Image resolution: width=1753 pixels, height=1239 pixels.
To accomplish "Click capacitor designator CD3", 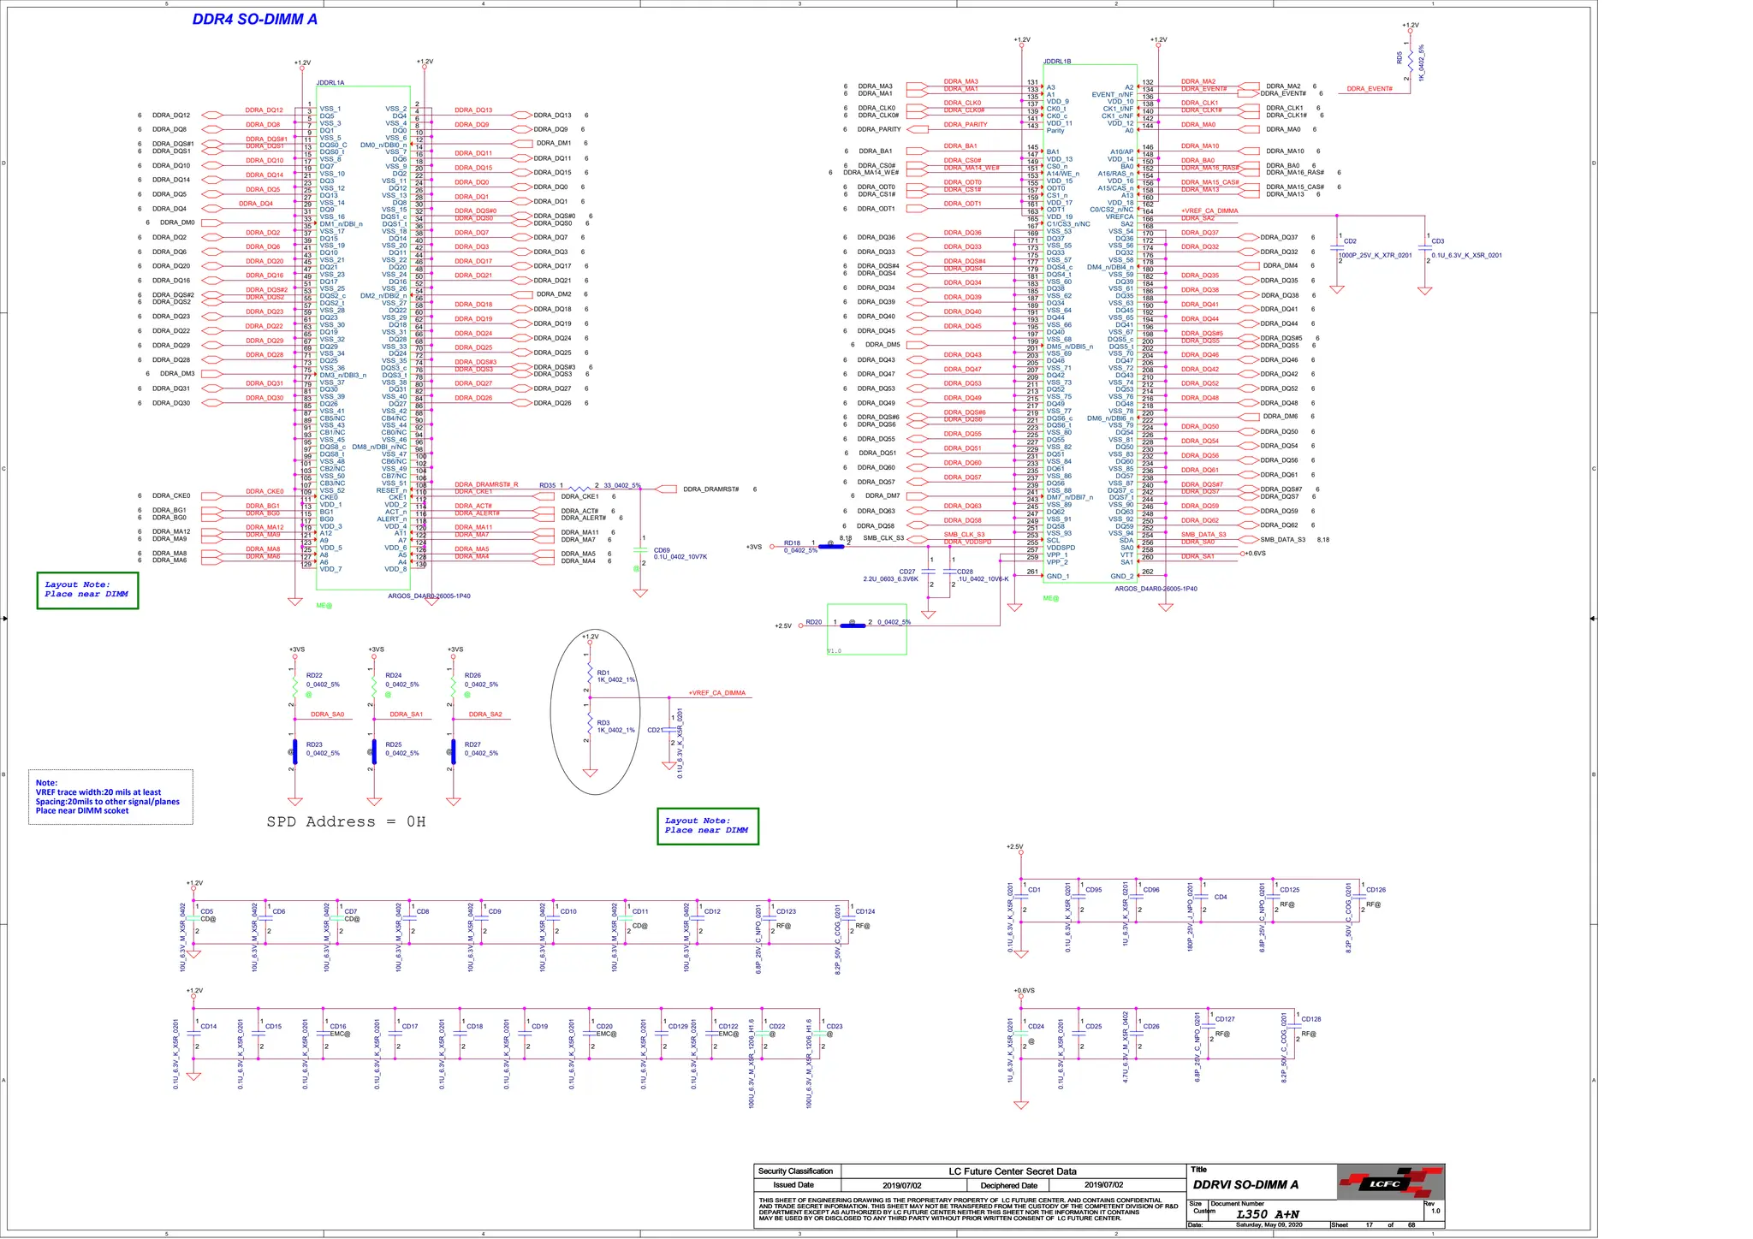I will [x=1437, y=241].
